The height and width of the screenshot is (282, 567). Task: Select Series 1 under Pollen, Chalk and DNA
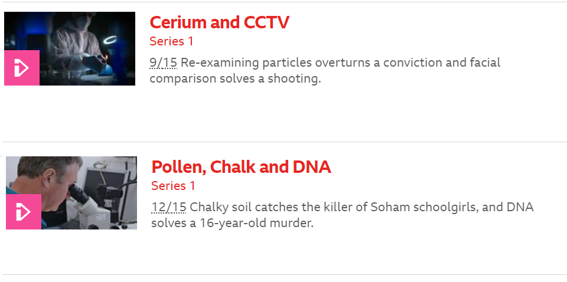coord(173,186)
